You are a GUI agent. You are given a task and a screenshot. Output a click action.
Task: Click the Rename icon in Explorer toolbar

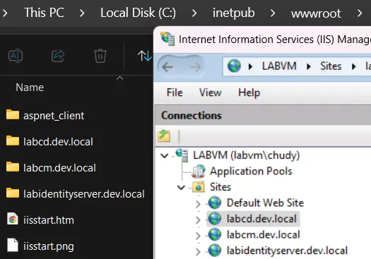pyautogui.click(x=16, y=56)
